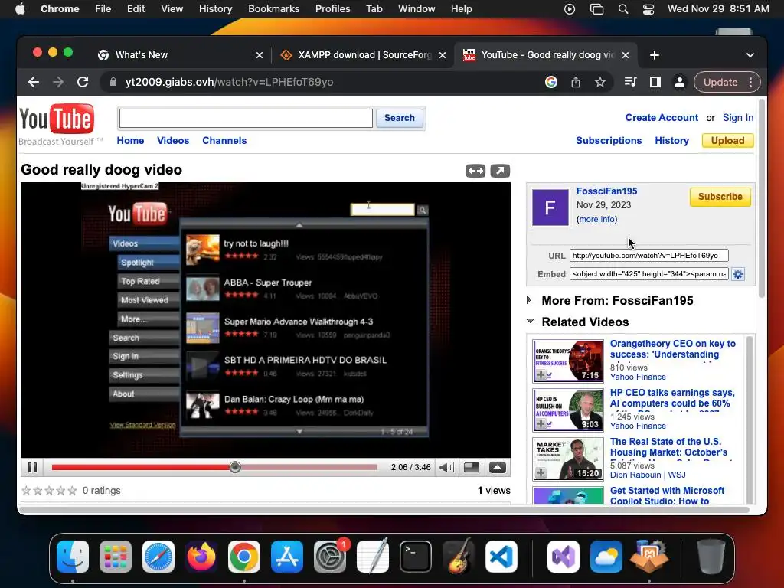
Task: Subscribe to FossciFan195
Action: 720,197
